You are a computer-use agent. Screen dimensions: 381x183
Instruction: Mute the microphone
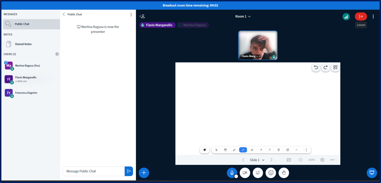click(x=232, y=172)
